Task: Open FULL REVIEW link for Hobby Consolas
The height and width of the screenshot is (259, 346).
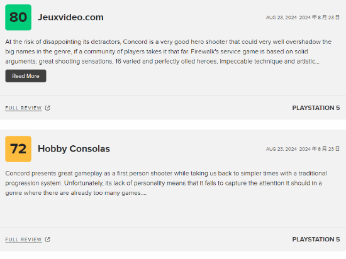Action: 23,240
